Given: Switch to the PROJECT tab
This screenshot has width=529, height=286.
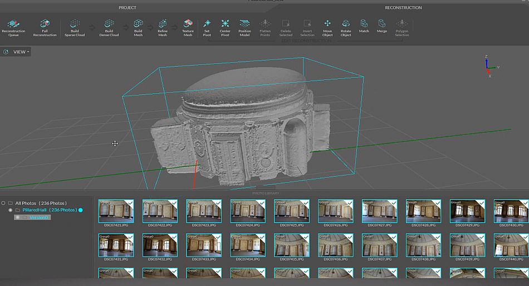Looking at the screenshot, I should [x=127, y=8].
